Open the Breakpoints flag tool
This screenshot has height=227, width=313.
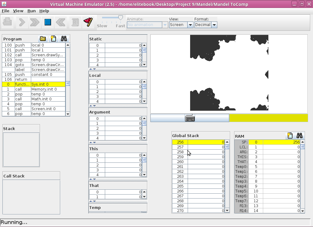tap(88, 22)
